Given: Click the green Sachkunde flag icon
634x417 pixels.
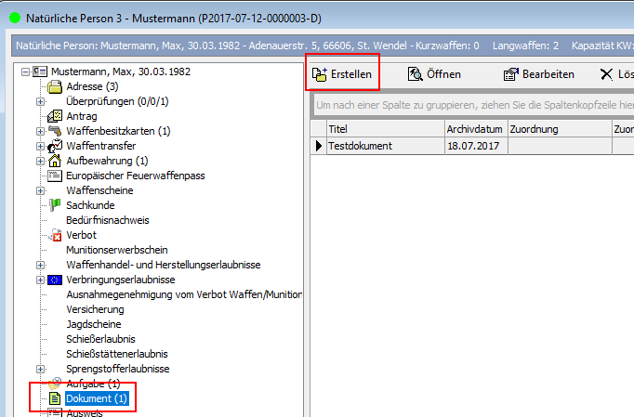Looking at the screenshot, I should [55, 205].
